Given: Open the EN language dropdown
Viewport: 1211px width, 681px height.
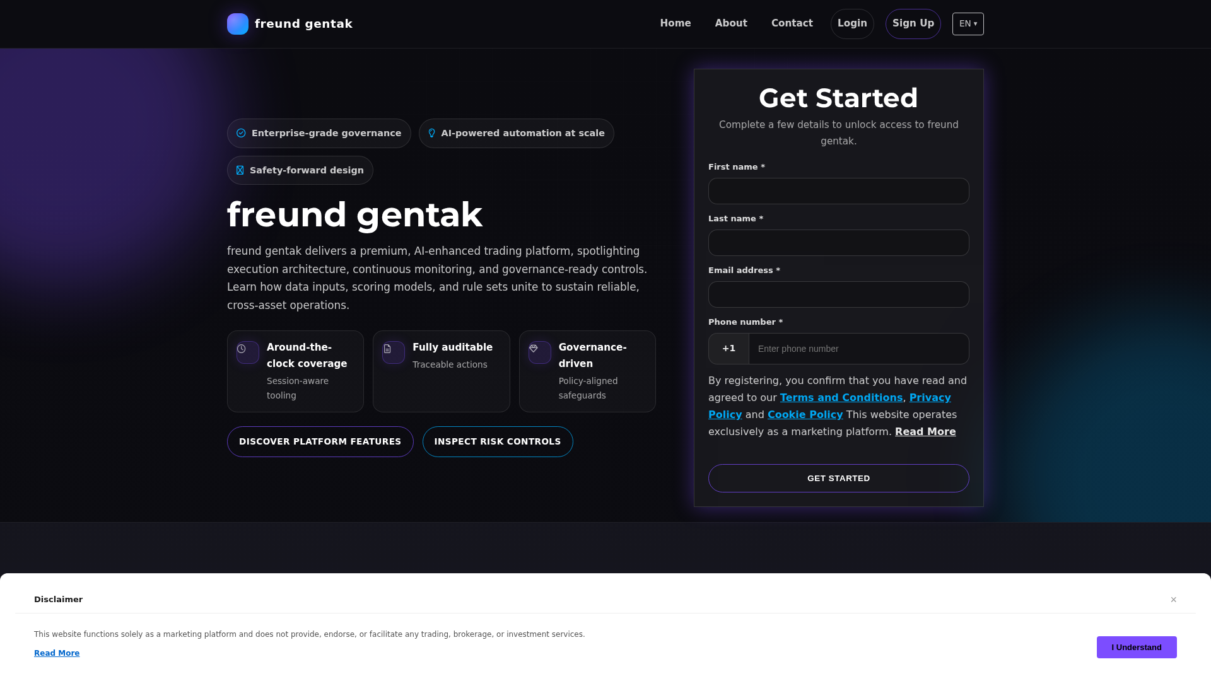Looking at the screenshot, I should (x=968, y=24).
